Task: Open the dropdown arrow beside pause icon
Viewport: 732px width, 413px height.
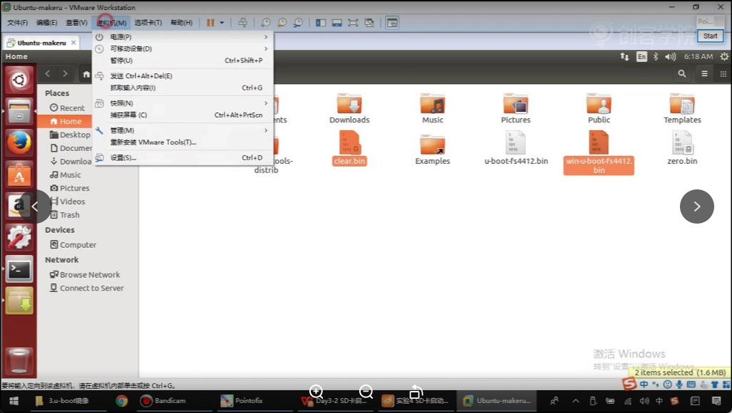Action: coord(222,22)
